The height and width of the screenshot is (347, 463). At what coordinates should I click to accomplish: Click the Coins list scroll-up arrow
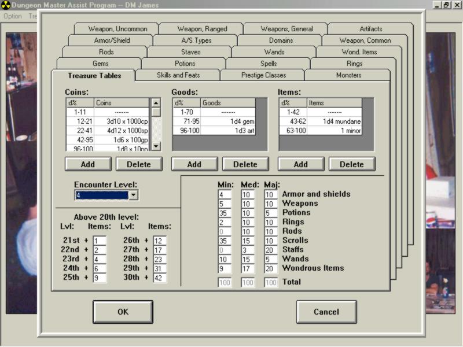pyautogui.click(x=156, y=103)
